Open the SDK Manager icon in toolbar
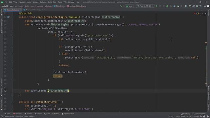210x118 pixels. (200, 6)
